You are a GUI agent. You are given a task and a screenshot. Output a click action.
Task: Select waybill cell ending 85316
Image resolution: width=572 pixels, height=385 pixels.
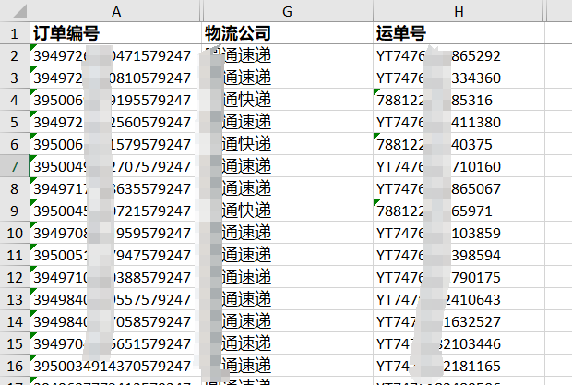coord(459,100)
